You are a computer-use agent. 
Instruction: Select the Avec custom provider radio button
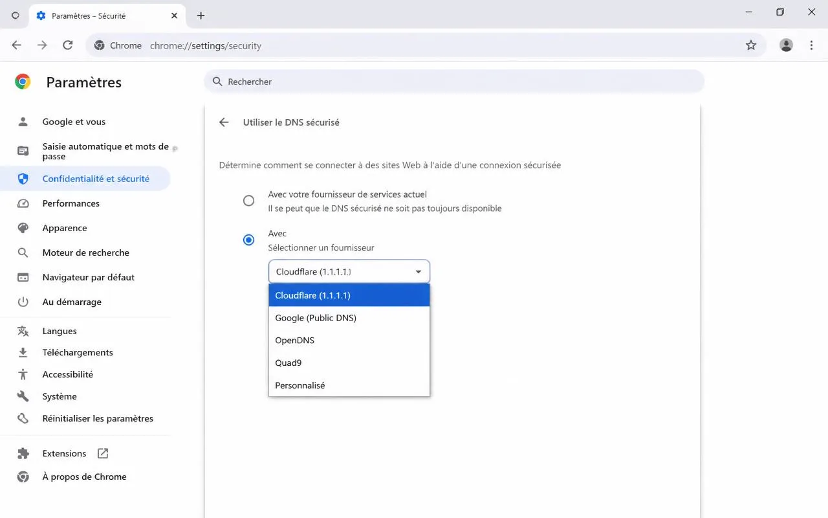248,240
